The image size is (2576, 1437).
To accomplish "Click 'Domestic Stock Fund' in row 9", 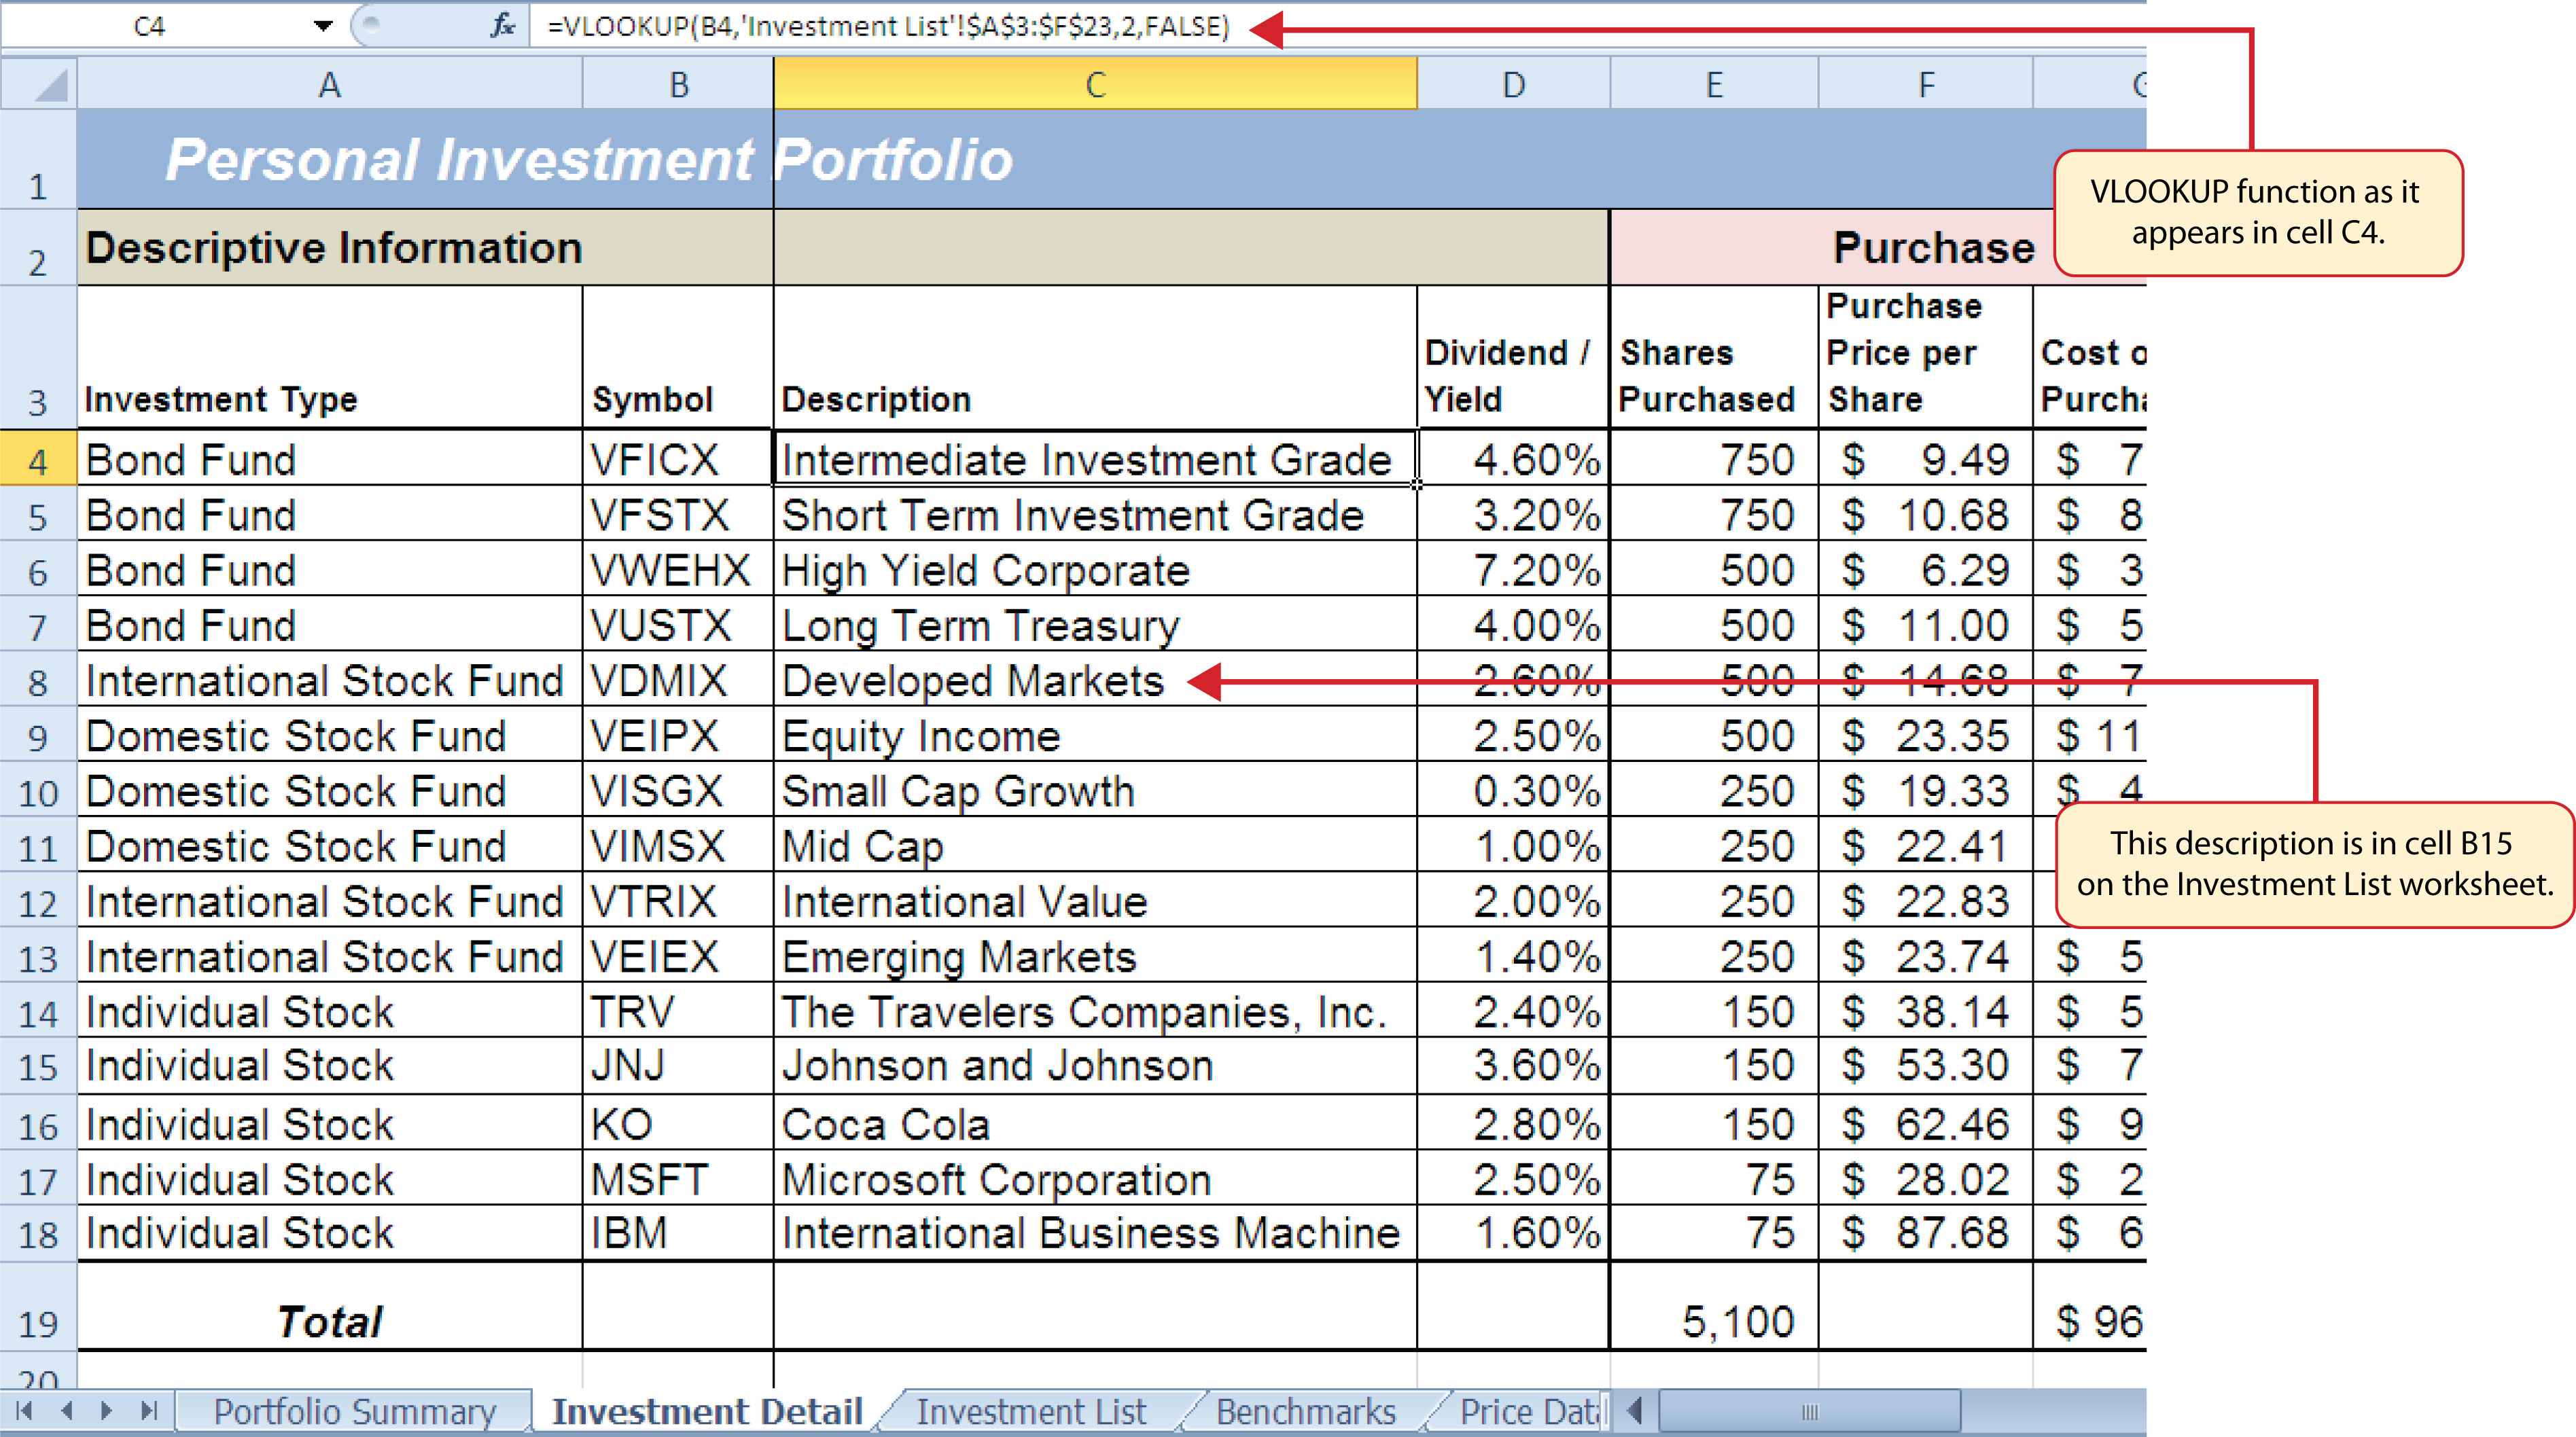I will 329,735.
